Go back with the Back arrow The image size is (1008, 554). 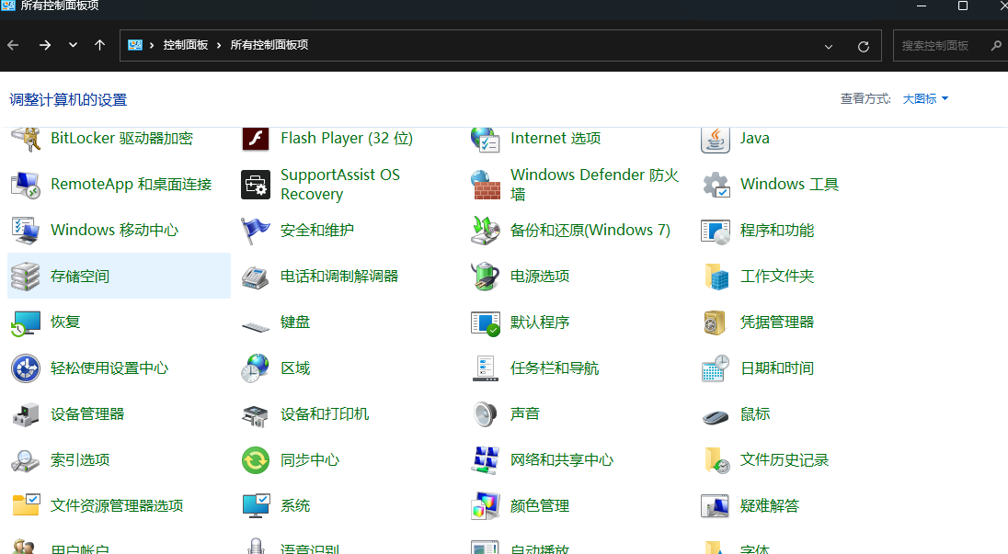tap(13, 45)
